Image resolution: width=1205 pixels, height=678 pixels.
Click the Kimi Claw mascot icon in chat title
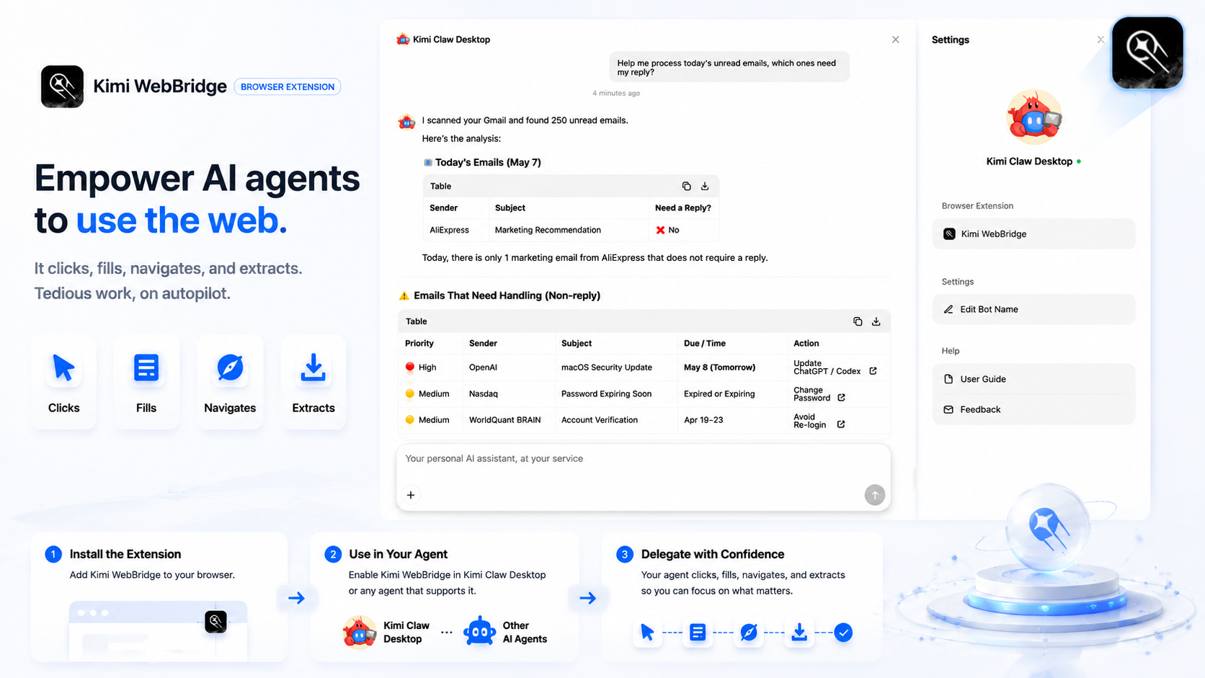(x=403, y=39)
